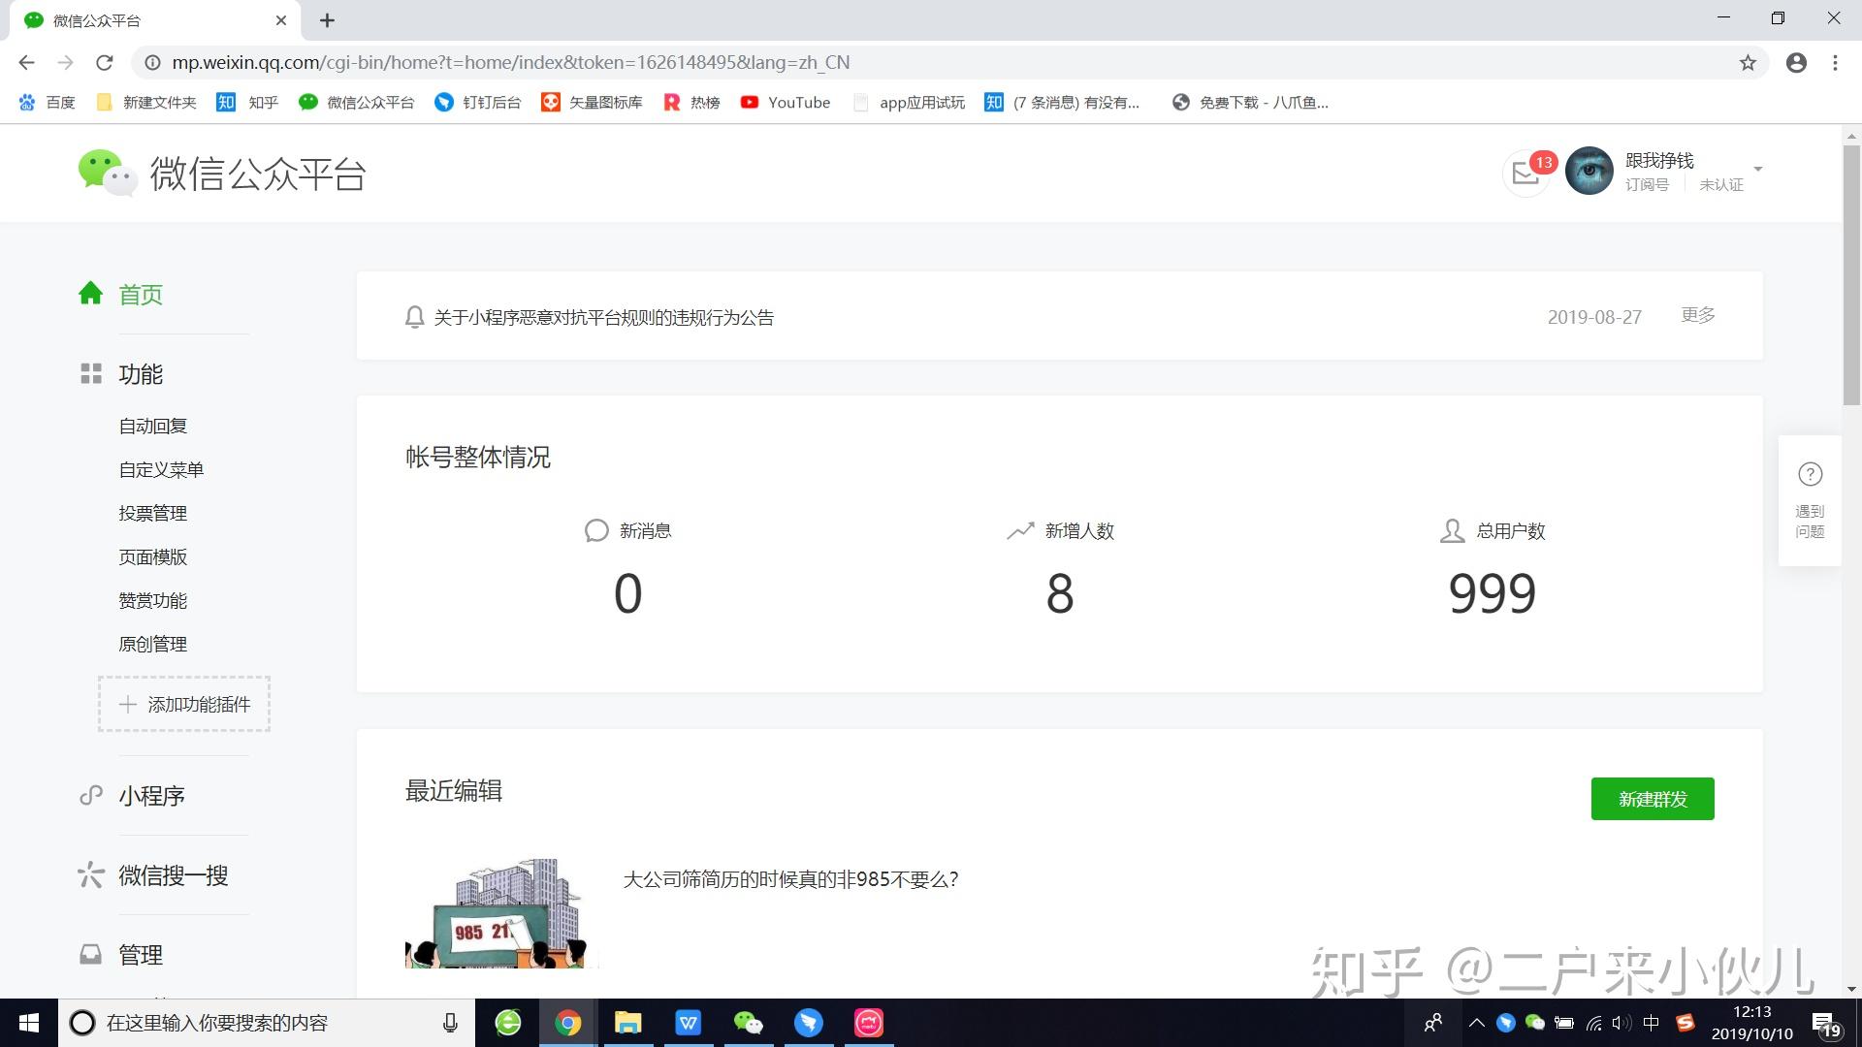Viewport: 1862px width, 1047px height.
Task: Open a new browser tab
Action: (x=327, y=20)
